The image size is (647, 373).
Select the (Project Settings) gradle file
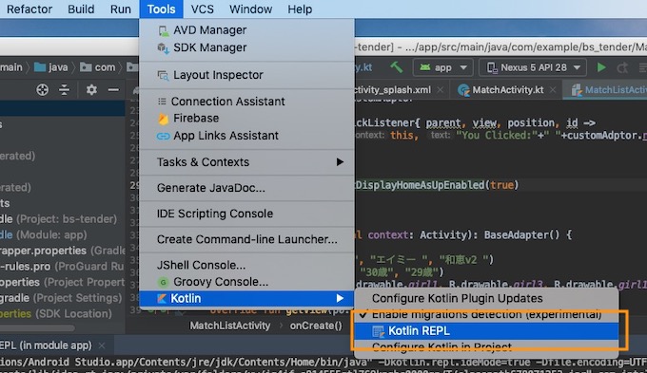point(61,298)
